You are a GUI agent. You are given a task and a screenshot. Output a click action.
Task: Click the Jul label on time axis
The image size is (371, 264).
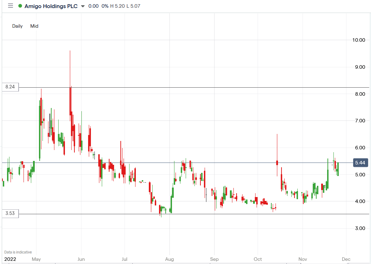[125, 259]
